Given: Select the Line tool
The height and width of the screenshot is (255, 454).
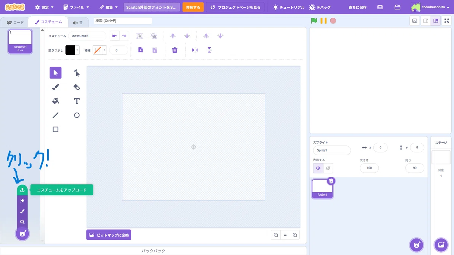Looking at the screenshot, I should pos(56,115).
